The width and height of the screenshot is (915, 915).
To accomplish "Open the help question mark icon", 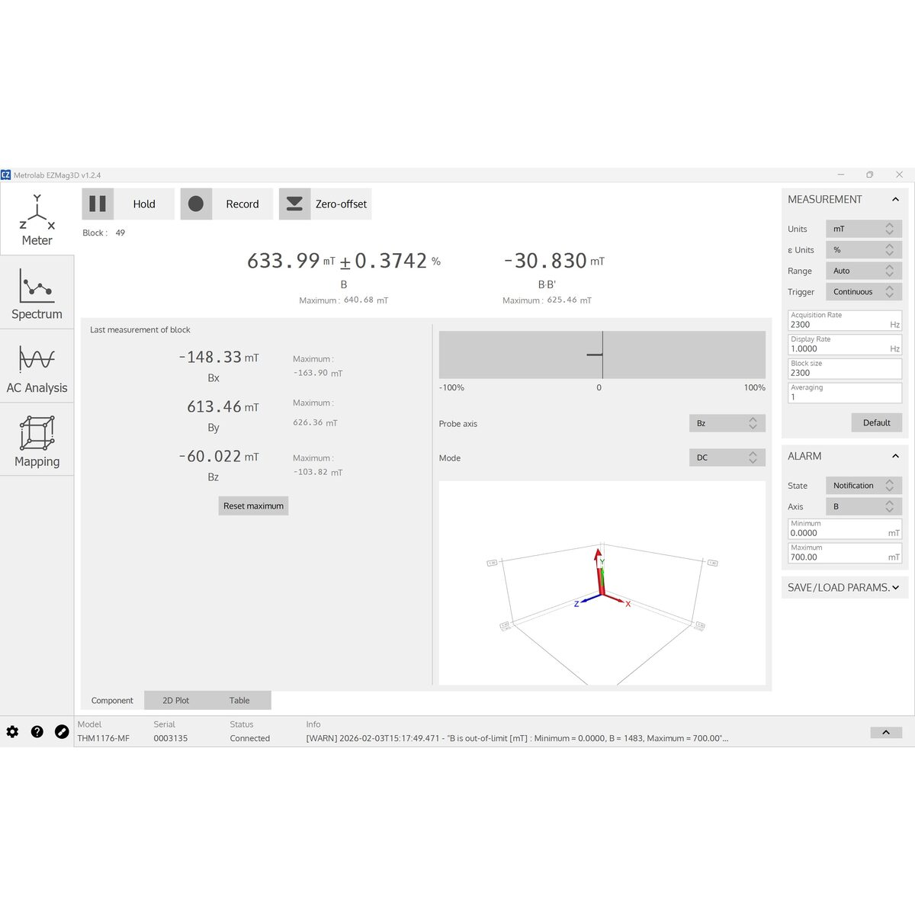I will coord(37,731).
